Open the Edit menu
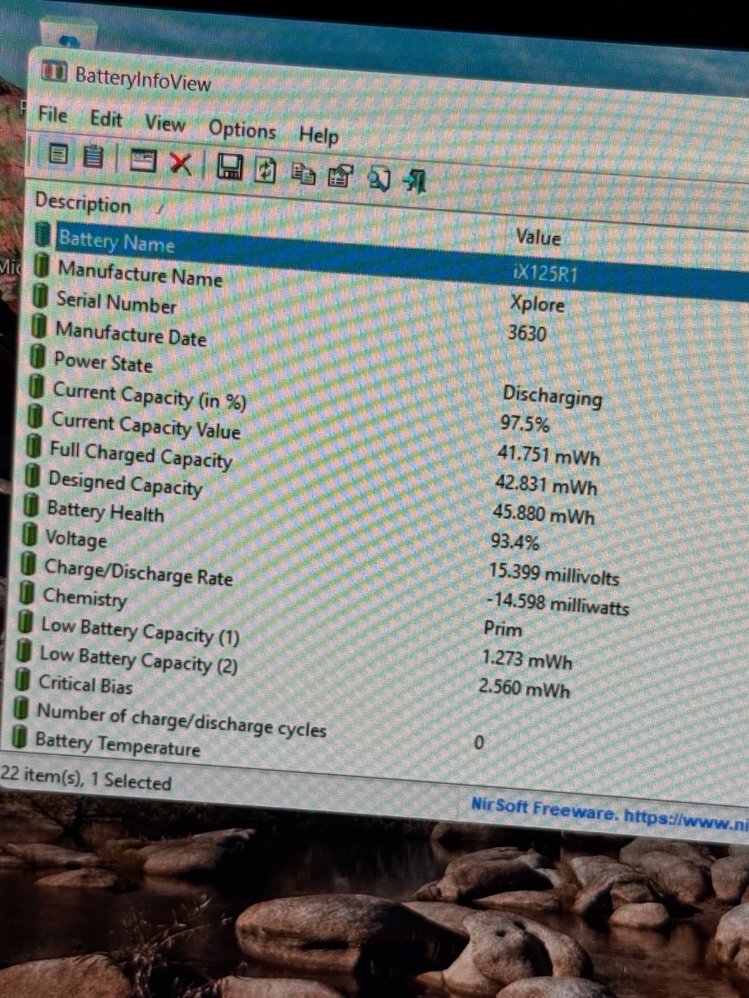749x998 pixels. (105, 119)
